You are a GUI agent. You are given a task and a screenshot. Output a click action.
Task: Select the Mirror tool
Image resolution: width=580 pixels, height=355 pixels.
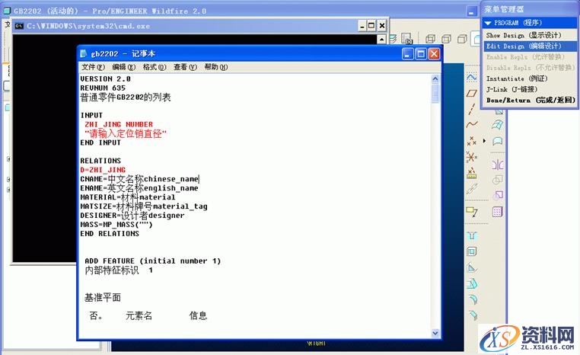pyautogui.click(x=498, y=165)
